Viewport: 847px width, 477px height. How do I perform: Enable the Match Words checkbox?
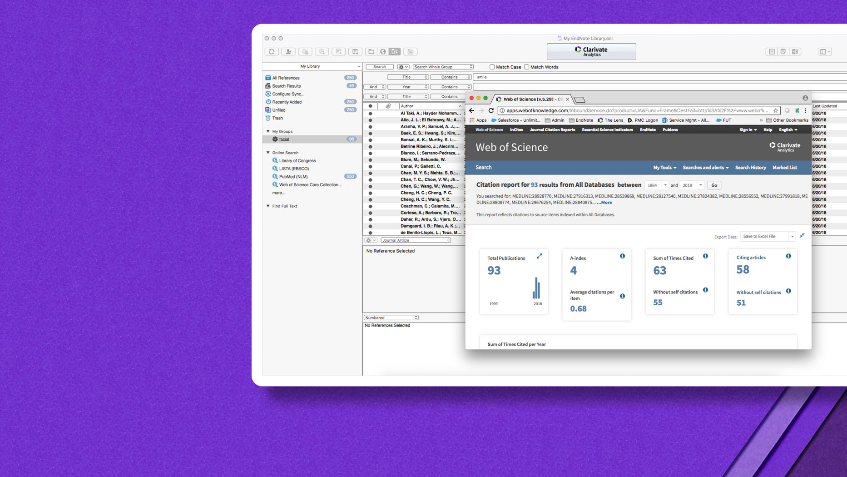(x=527, y=67)
